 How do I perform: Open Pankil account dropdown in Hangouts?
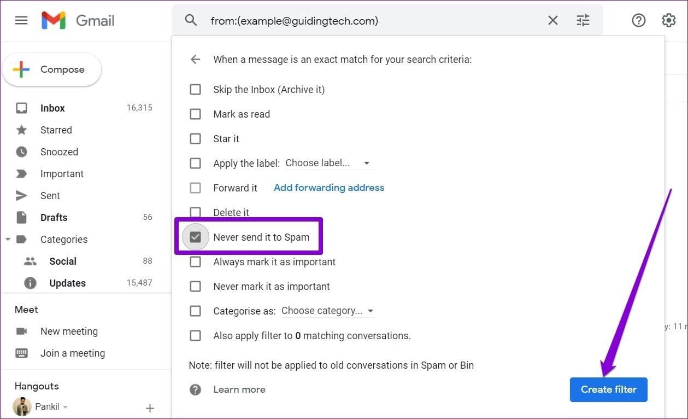[65, 407]
